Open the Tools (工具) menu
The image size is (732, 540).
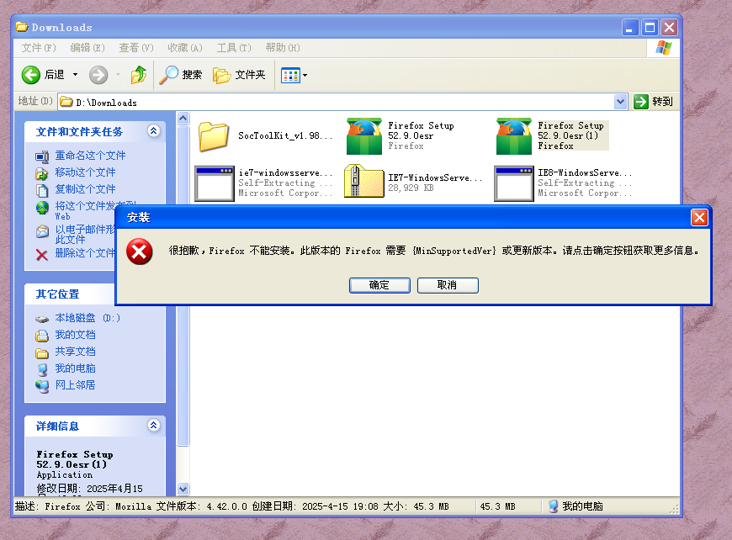(234, 48)
